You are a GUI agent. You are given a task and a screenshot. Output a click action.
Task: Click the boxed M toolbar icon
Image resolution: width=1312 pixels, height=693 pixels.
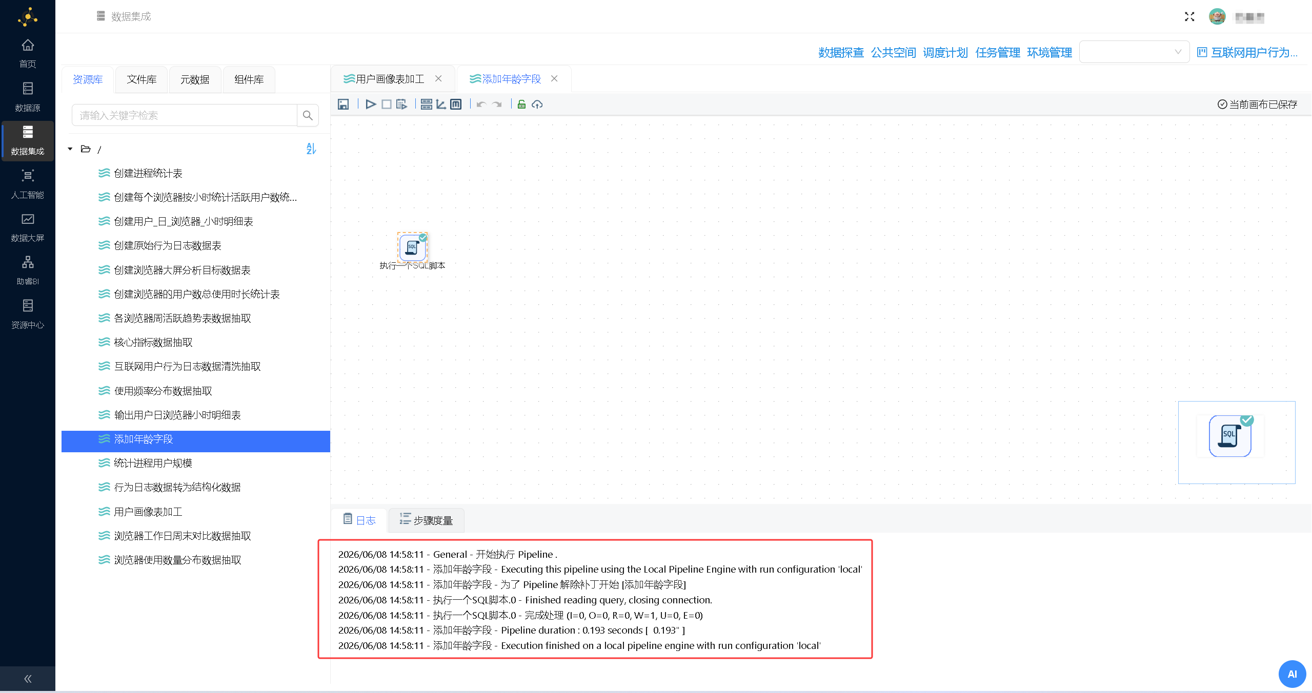click(456, 104)
